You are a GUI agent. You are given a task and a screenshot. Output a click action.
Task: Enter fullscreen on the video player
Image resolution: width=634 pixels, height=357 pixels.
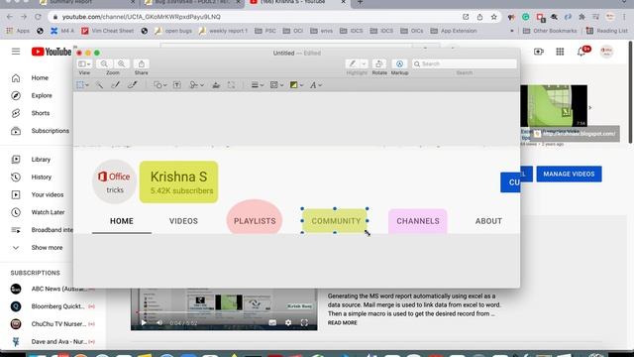pyautogui.click(x=304, y=322)
